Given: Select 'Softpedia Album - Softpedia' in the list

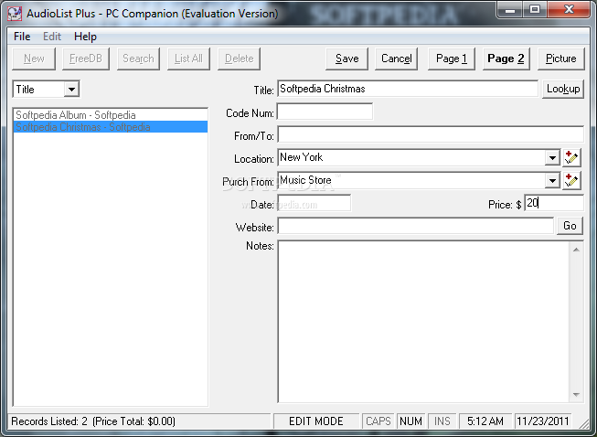Looking at the screenshot, I should point(111,115).
